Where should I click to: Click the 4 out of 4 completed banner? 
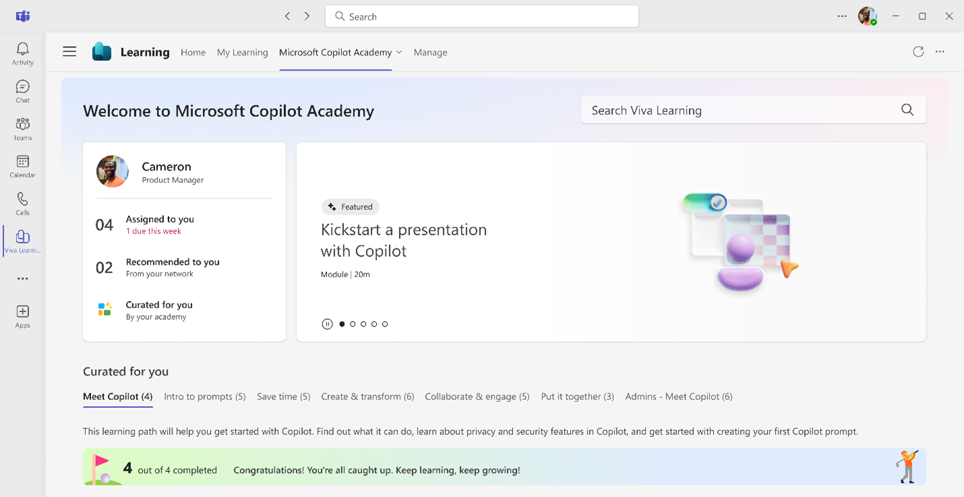(x=504, y=467)
